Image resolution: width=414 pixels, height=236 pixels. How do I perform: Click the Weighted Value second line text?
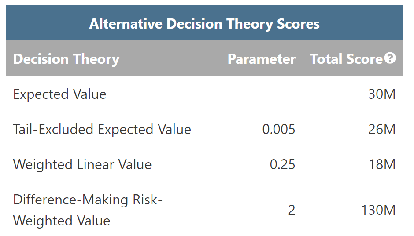coord(62,221)
